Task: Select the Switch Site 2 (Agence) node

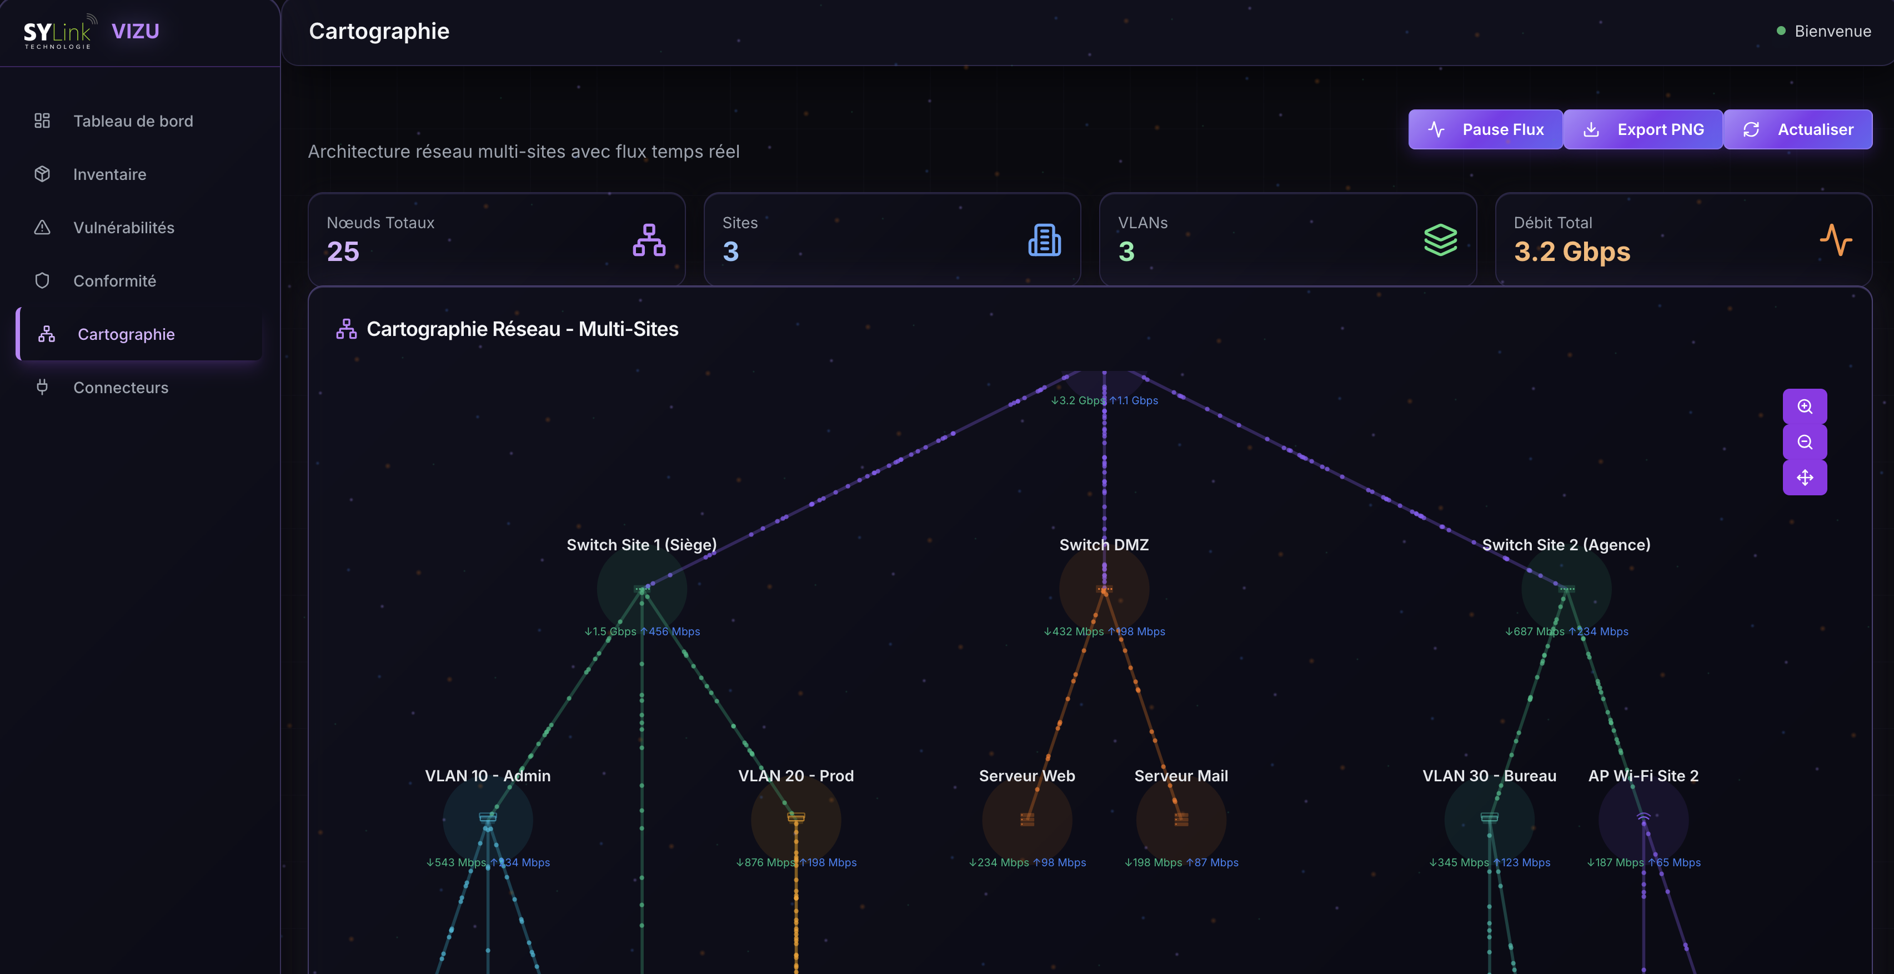Action: (x=1566, y=589)
